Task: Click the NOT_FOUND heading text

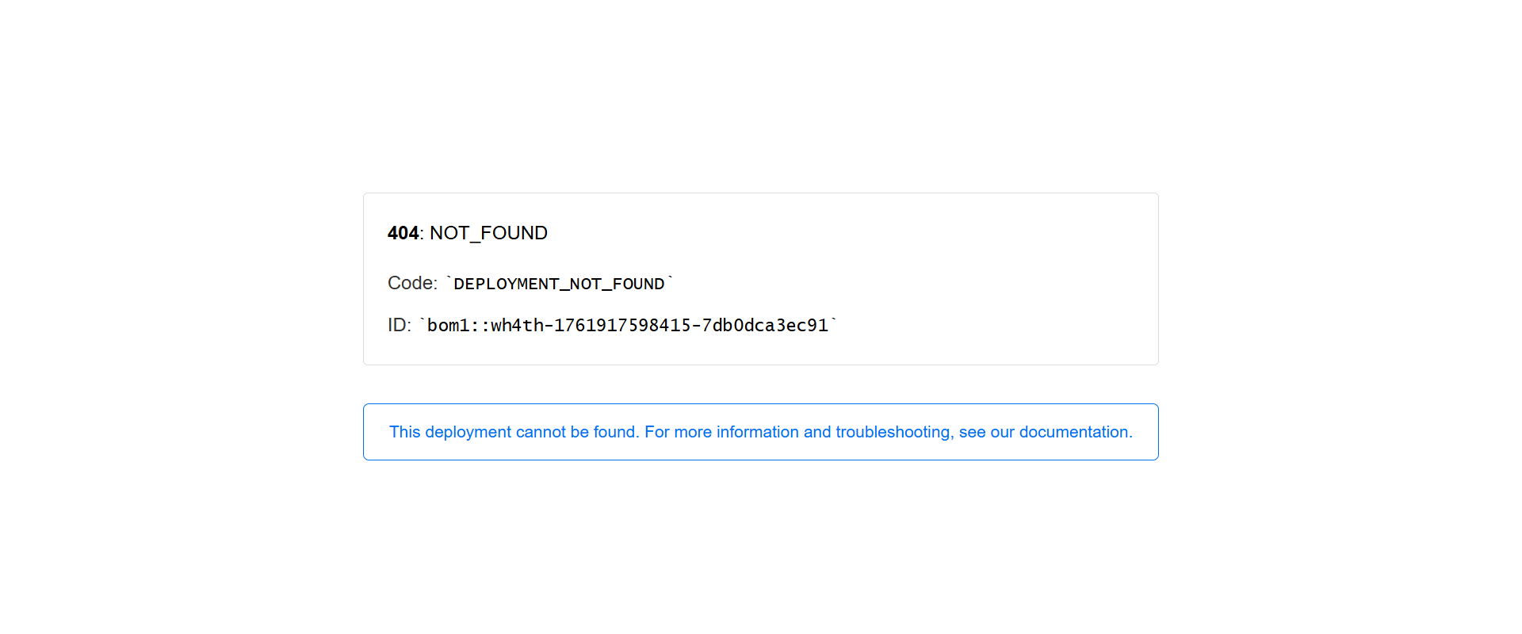Action: pos(488,233)
